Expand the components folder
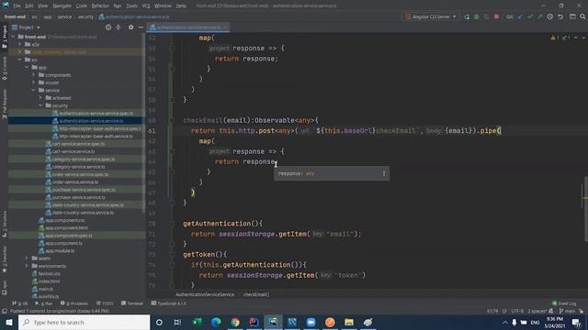The image size is (588, 330). pyautogui.click(x=33, y=75)
